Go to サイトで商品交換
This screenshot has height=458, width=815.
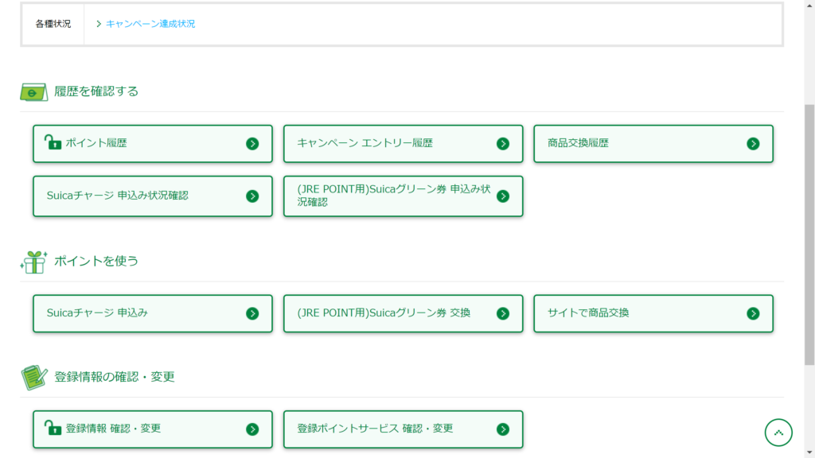point(653,313)
